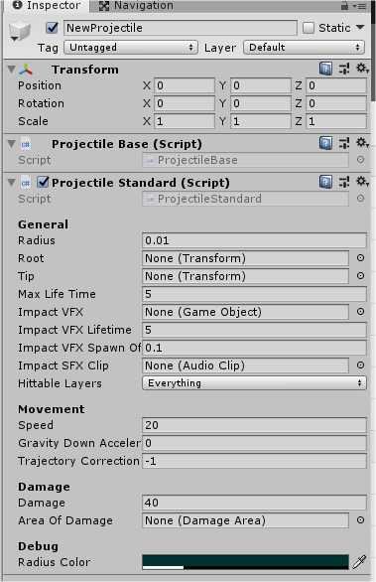Screen dimensions: 376x582
Task: Switch to the Navigation tab
Action: coord(136,6)
